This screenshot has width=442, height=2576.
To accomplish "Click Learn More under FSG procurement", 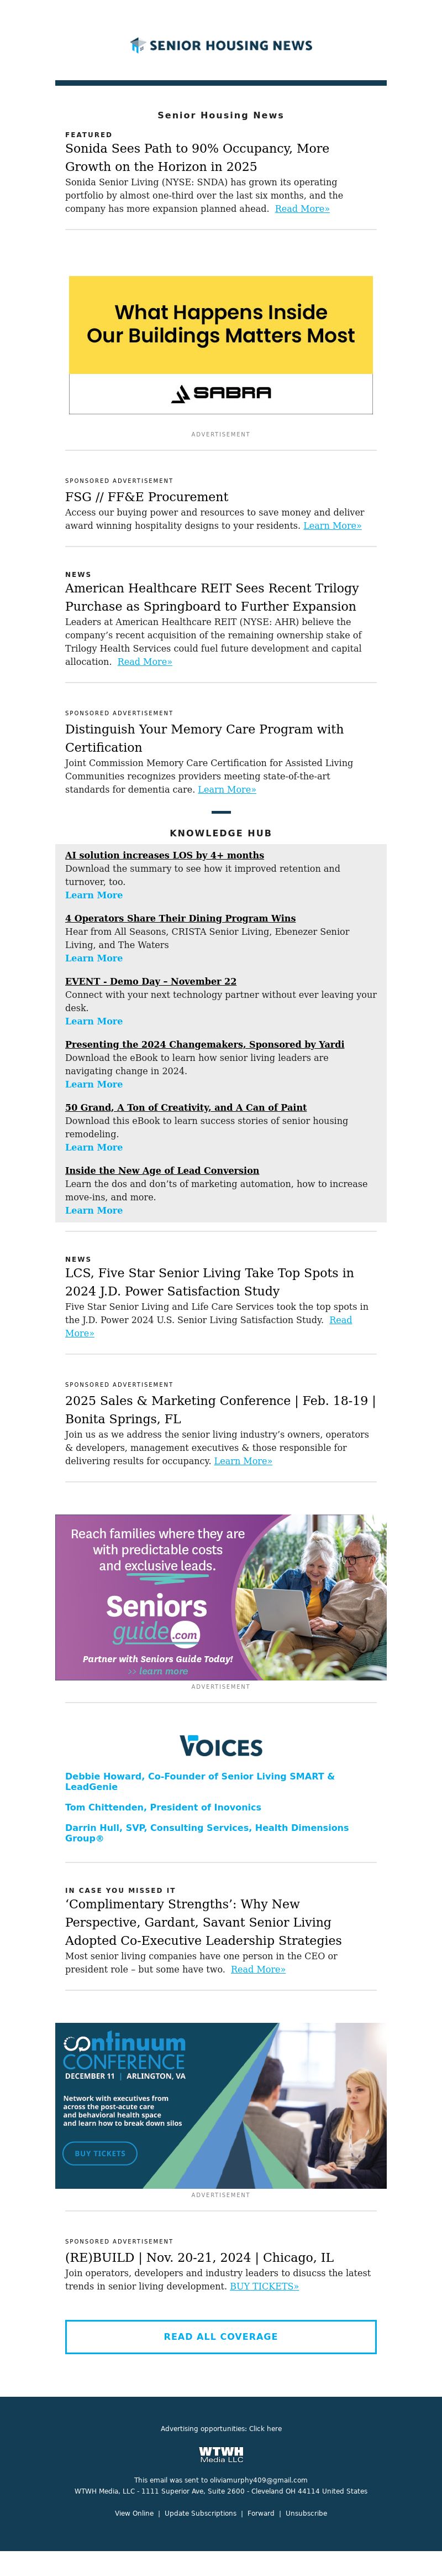I will [332, 526].
